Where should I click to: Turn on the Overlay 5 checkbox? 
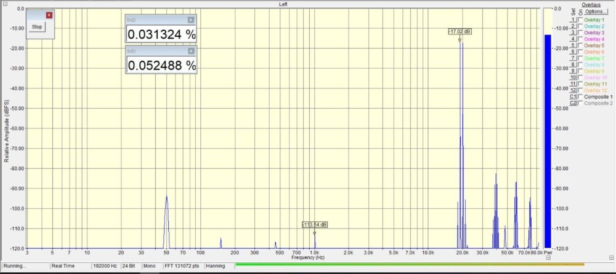580,45
